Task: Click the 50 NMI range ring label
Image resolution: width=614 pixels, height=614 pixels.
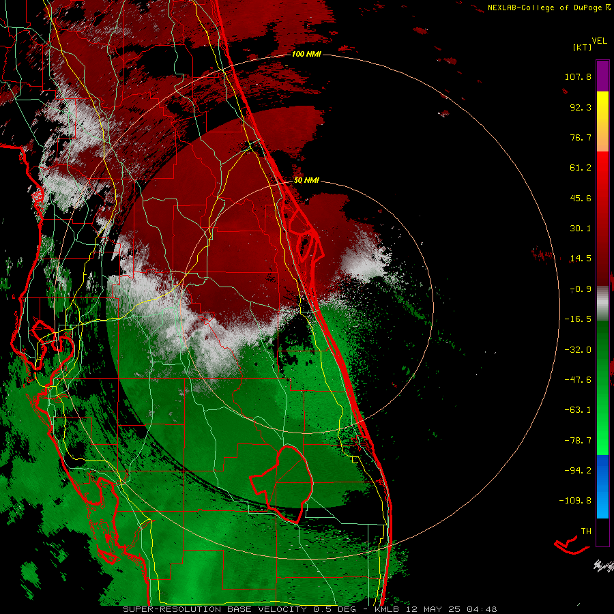Action: (x=306, y=180)
